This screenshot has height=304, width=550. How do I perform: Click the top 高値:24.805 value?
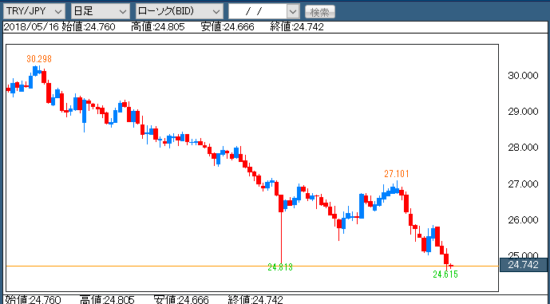158,27
